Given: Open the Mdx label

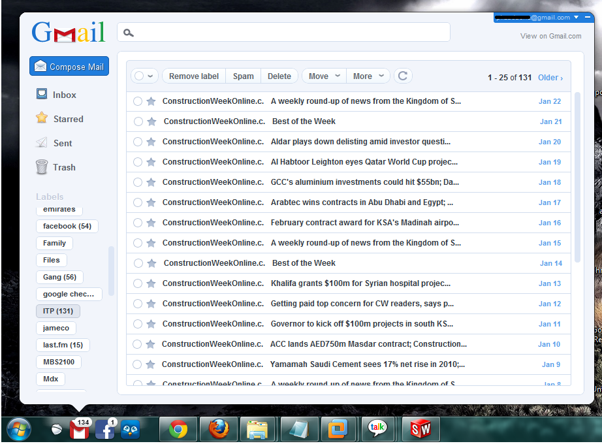Looking at the screenshot, I should coord(51,379).
